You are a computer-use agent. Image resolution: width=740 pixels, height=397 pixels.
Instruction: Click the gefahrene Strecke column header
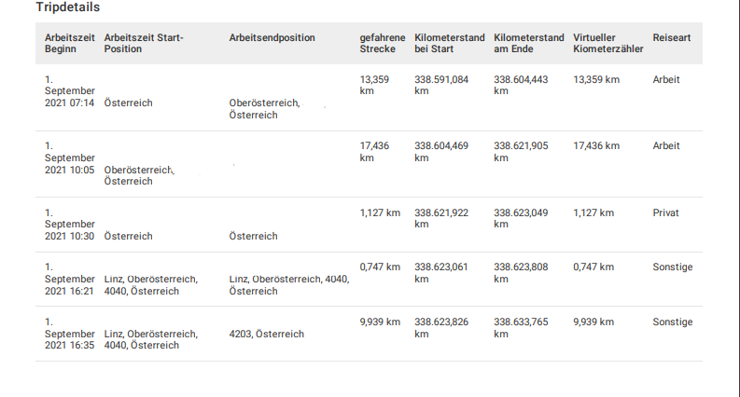coord(383,44)
